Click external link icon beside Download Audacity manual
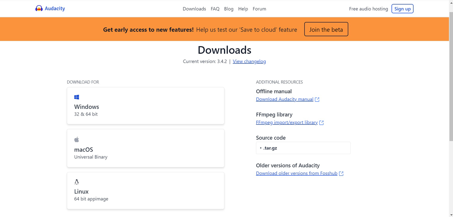The height and width of the screenshot is (217, 453). point(317,100)
